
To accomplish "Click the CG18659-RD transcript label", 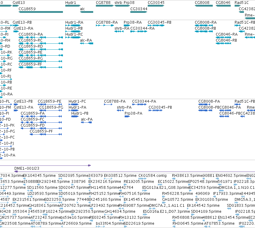I will [x=31, y=46].
